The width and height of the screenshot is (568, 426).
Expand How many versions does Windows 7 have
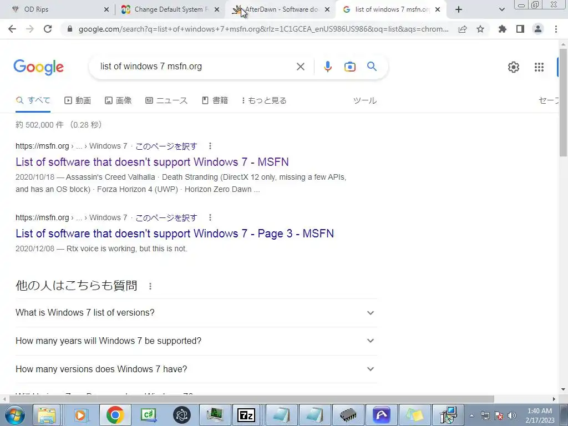(x=196, y=369)
